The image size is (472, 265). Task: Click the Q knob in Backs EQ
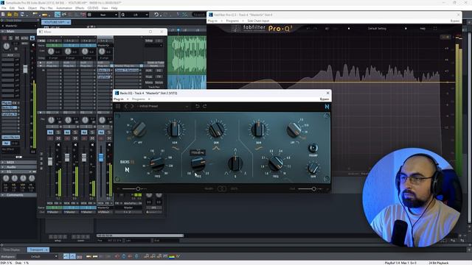[235, 163]
